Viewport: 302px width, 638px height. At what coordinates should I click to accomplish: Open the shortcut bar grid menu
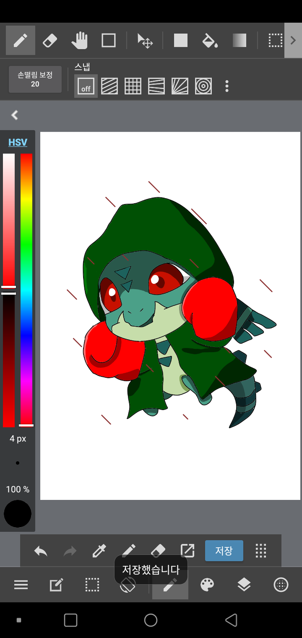(261, 551)
